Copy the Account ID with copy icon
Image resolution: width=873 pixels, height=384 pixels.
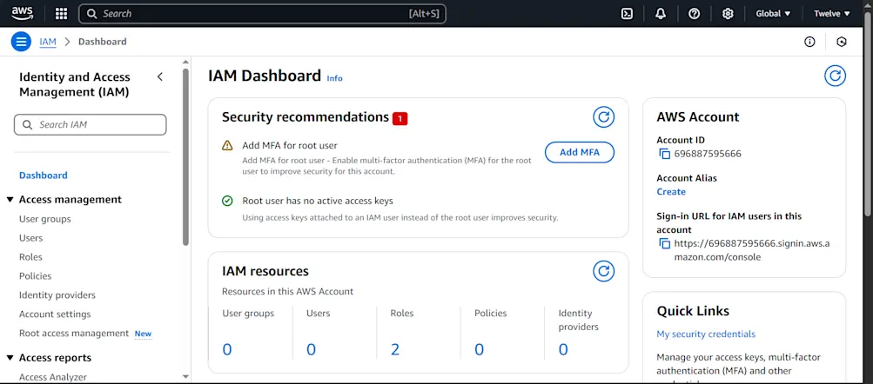[664, 154]
